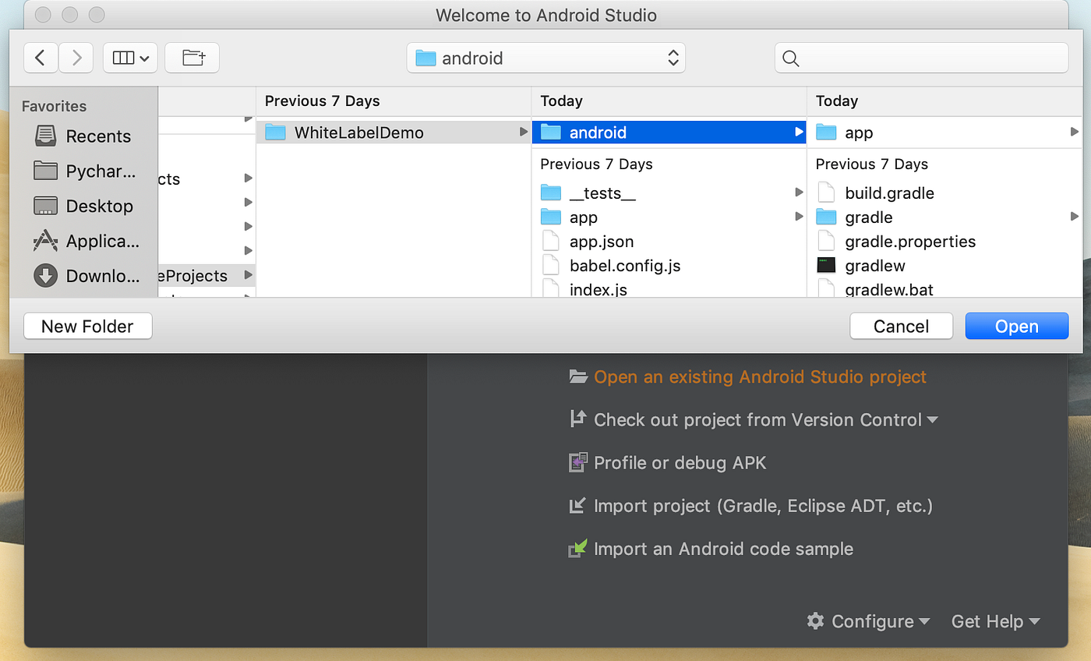Expand WhiteLabelDemo with its arrow
1091x661 pixels.
point(524,133)
